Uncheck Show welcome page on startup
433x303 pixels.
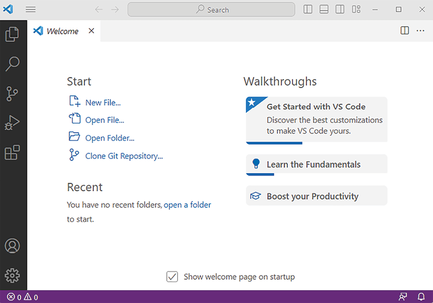(172, 276)
